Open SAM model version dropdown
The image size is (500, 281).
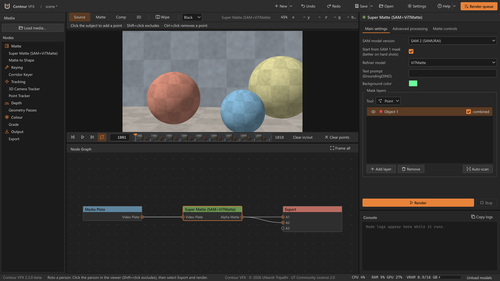coord(452,41)
